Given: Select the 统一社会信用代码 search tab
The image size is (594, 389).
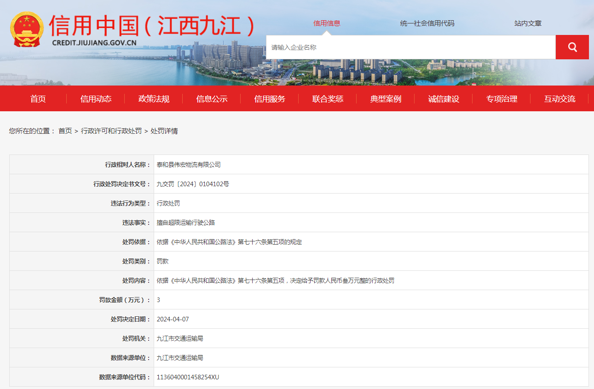Looking at the screenshot, I should click(x=427, y=23).
